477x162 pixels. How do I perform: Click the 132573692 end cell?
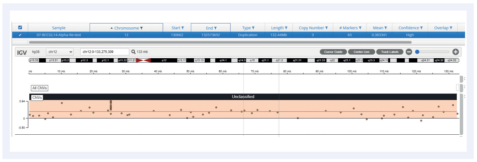pos(210,35)
